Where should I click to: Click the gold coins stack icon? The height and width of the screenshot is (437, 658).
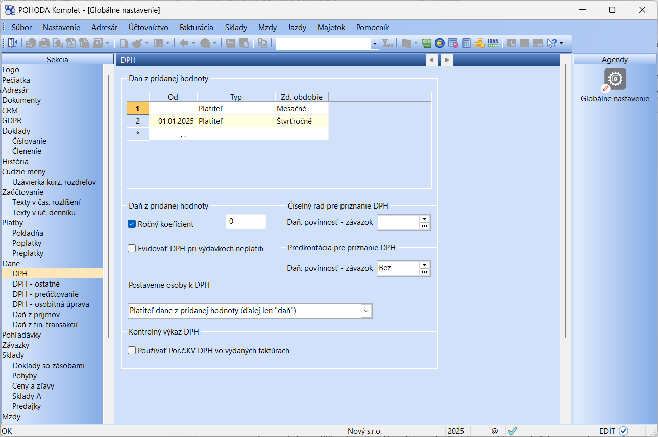click(479, 43)
